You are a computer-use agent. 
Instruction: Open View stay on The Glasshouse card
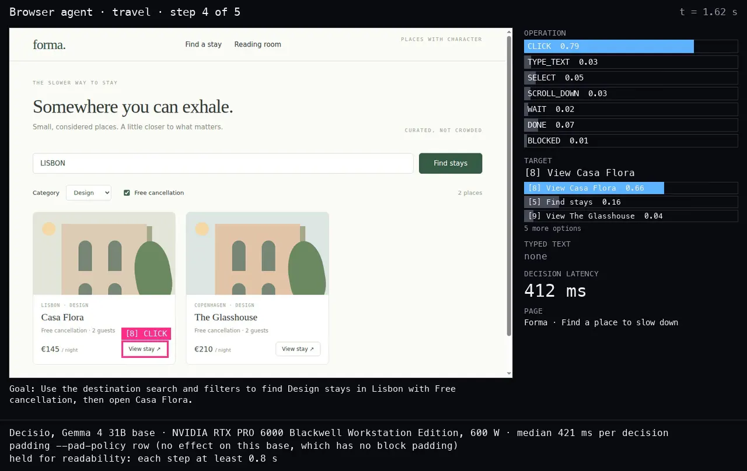pyautogui.click(x=298, y=349)
